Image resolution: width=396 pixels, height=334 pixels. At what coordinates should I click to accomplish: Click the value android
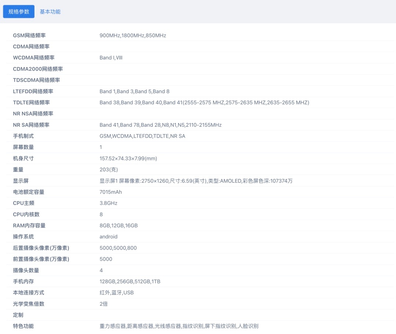click(x=108, y=237)
